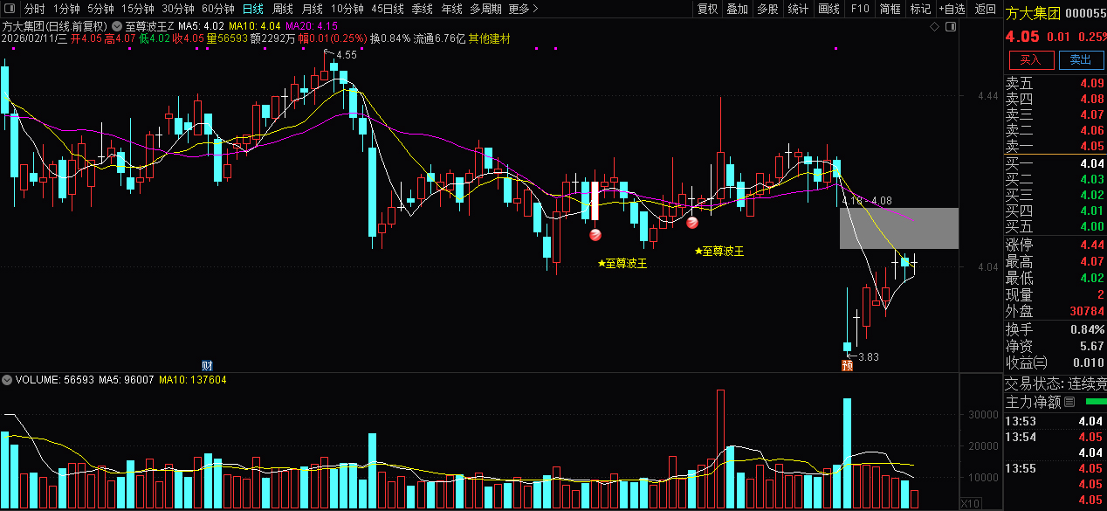Click the 13:55 trade tick row
The width and height of the screenshot is (1107, 511).
[1055, 469]
